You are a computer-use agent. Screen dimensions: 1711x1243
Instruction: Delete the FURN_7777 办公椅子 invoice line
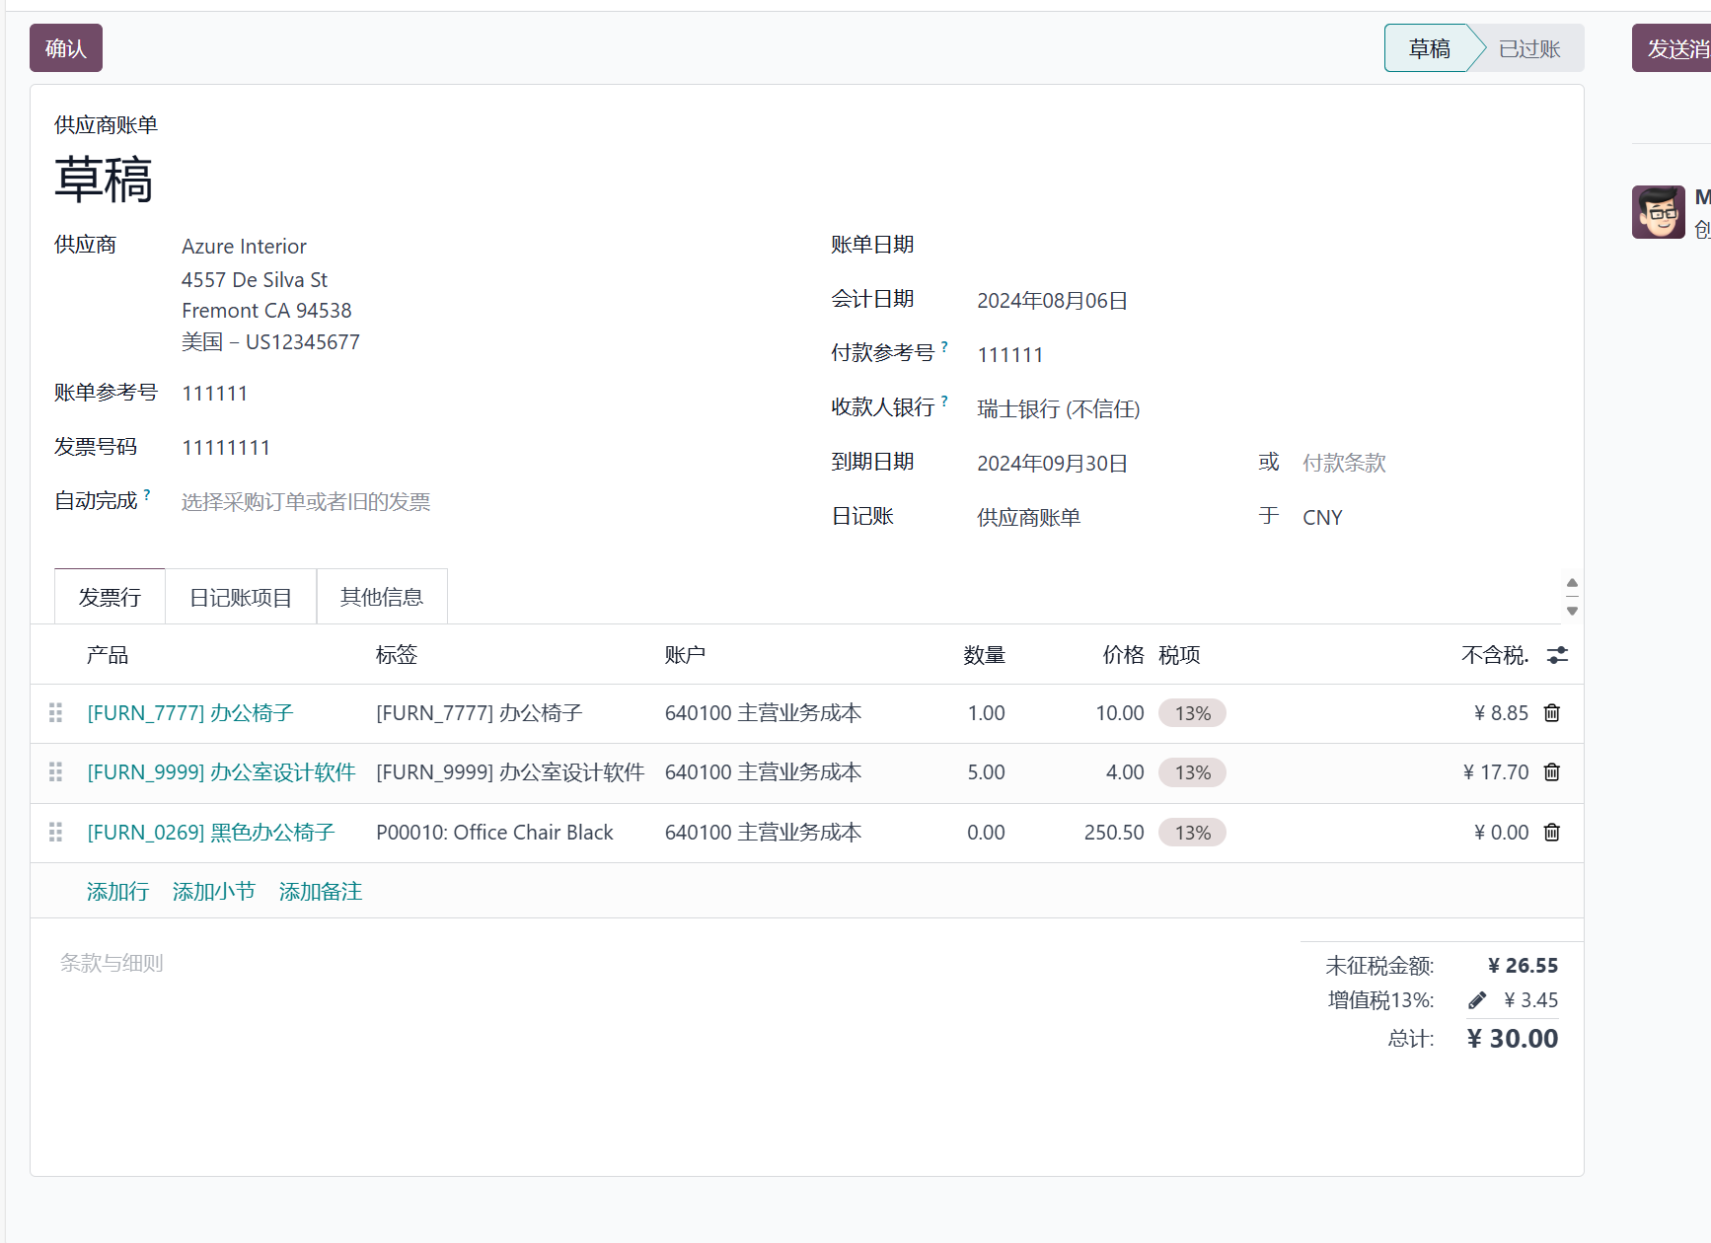point(1551,713)
